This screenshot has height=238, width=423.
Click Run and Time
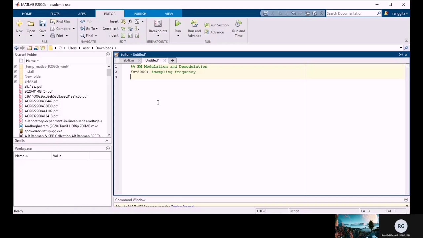pyautogui.click(x=238, y=29)
